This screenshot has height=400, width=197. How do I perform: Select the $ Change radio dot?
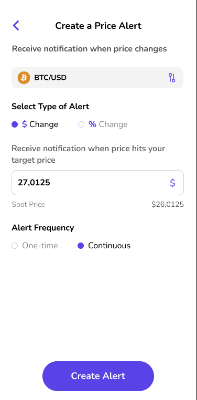(15, 124)
